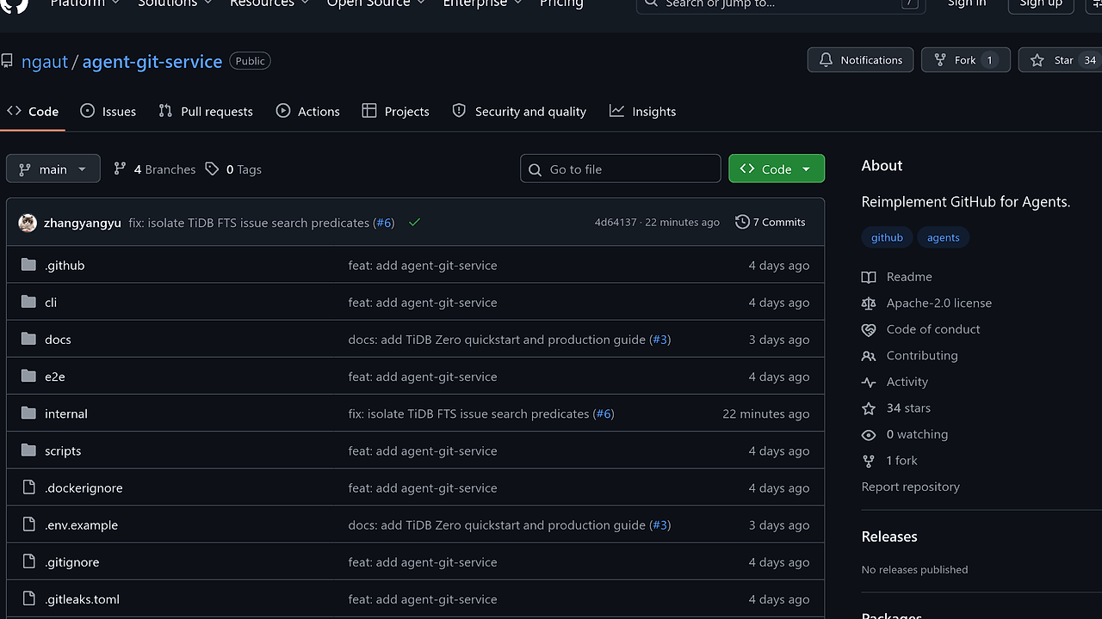Click the bell icon in Notifications

click(826, 60)
